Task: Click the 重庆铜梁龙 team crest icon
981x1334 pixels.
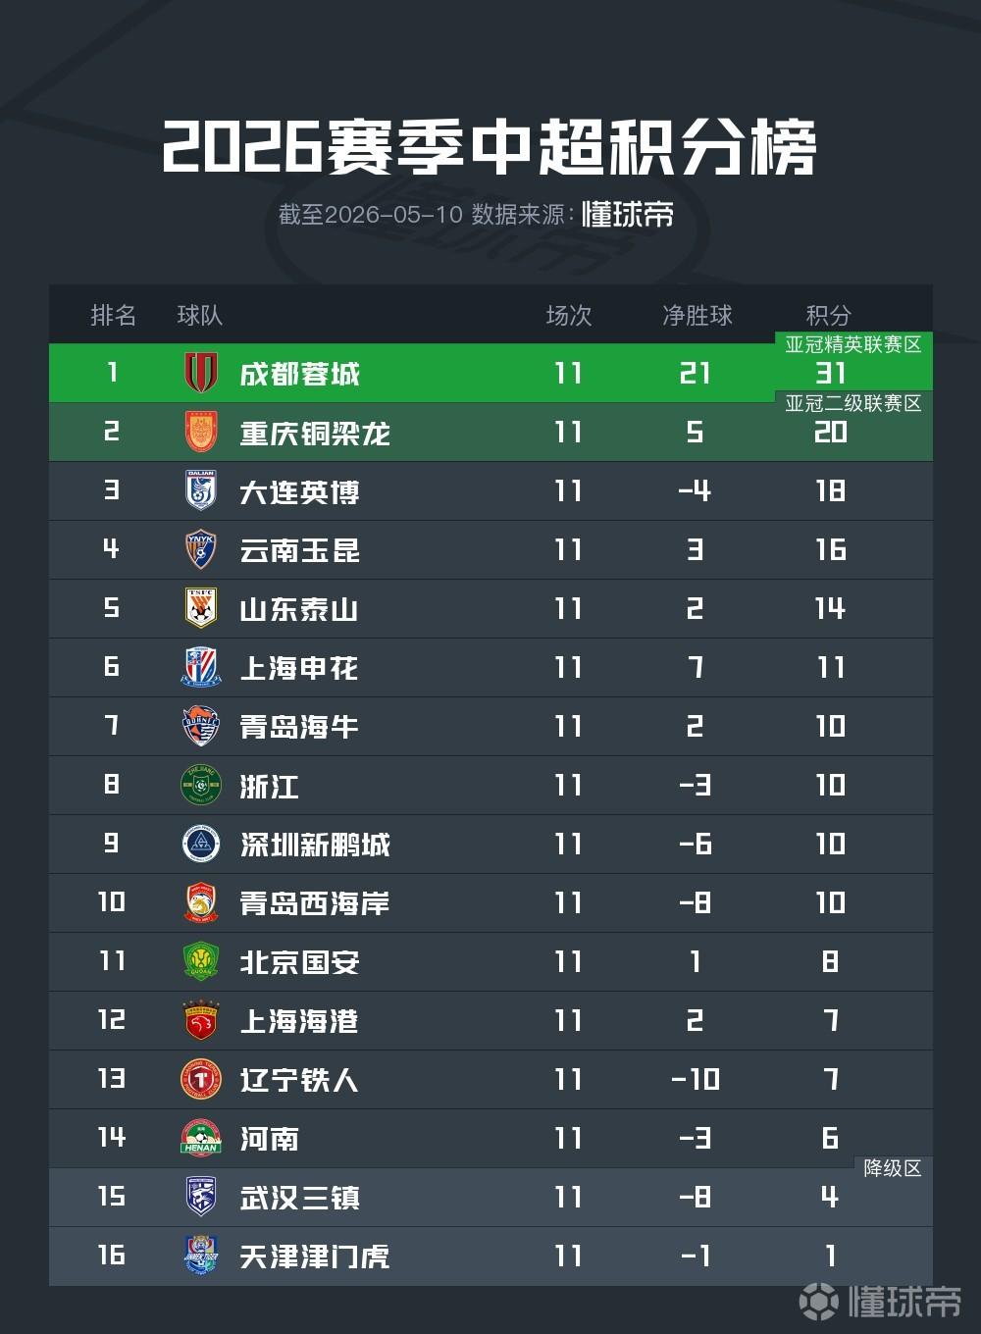Action: point(201,432)
